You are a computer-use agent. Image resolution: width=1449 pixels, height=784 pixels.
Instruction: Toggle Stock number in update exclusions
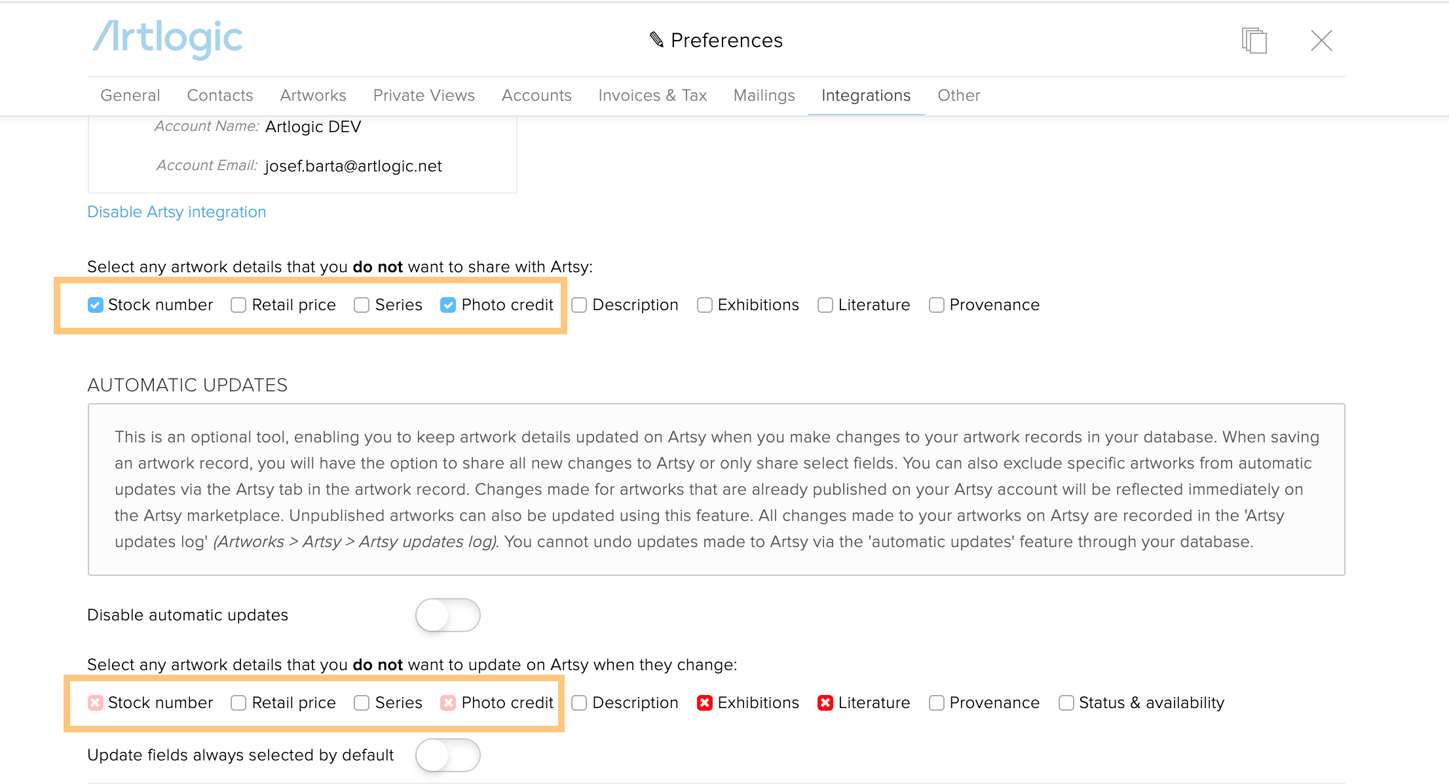point(96,703)
